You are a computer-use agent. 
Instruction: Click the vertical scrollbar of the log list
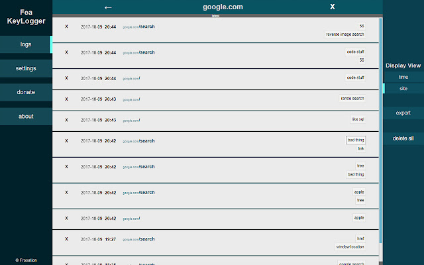(x=380, y=132)
